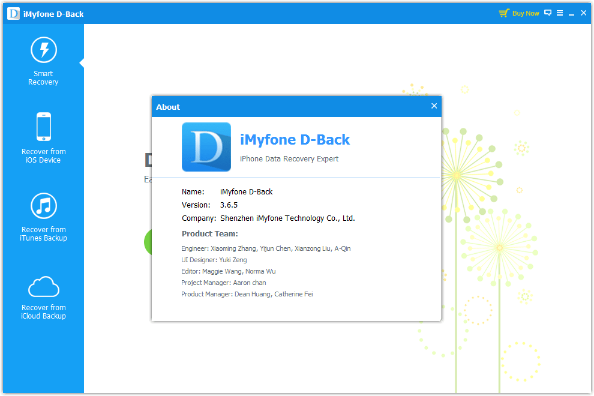594x396 pixels.
Task: Open the feedback chat icon
Action: pos(548,13)
